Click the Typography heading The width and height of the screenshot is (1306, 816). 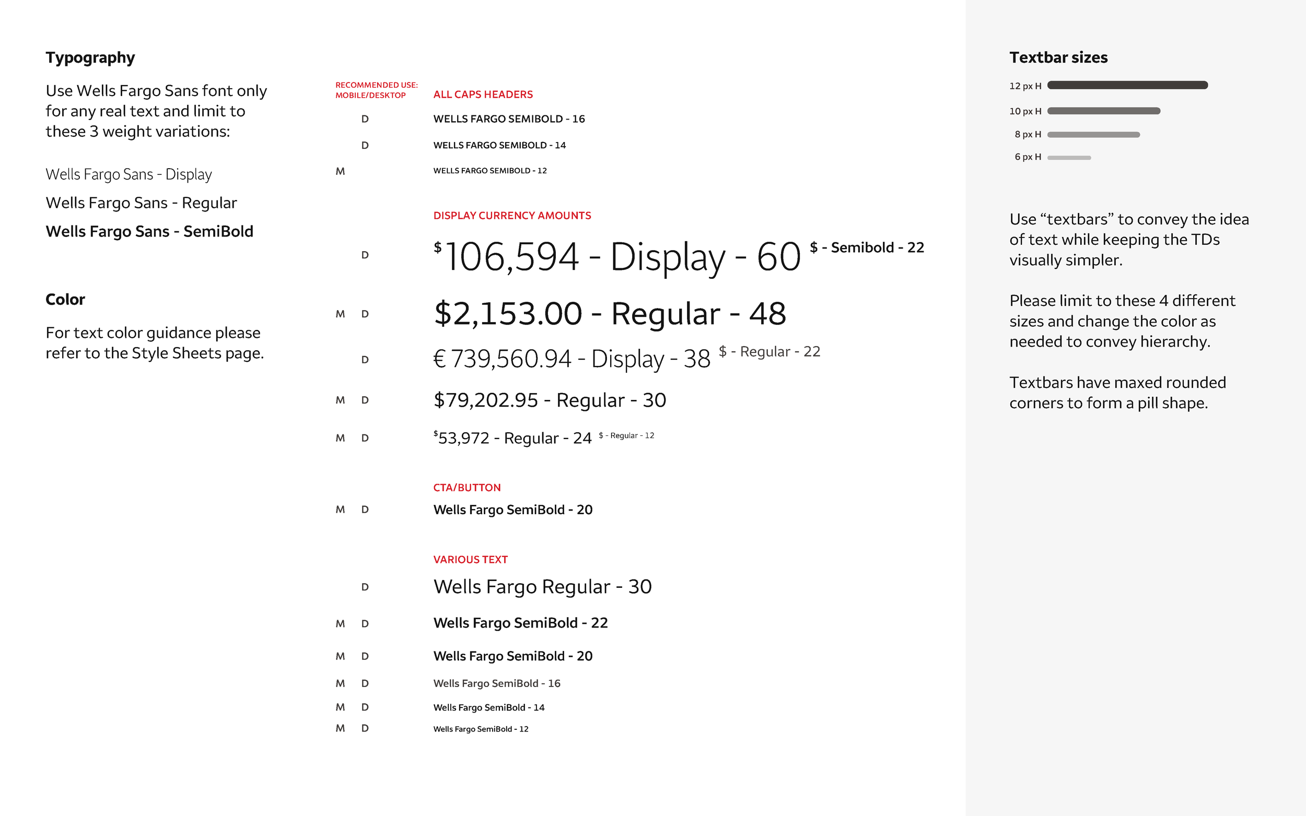[x=90, y=58]
